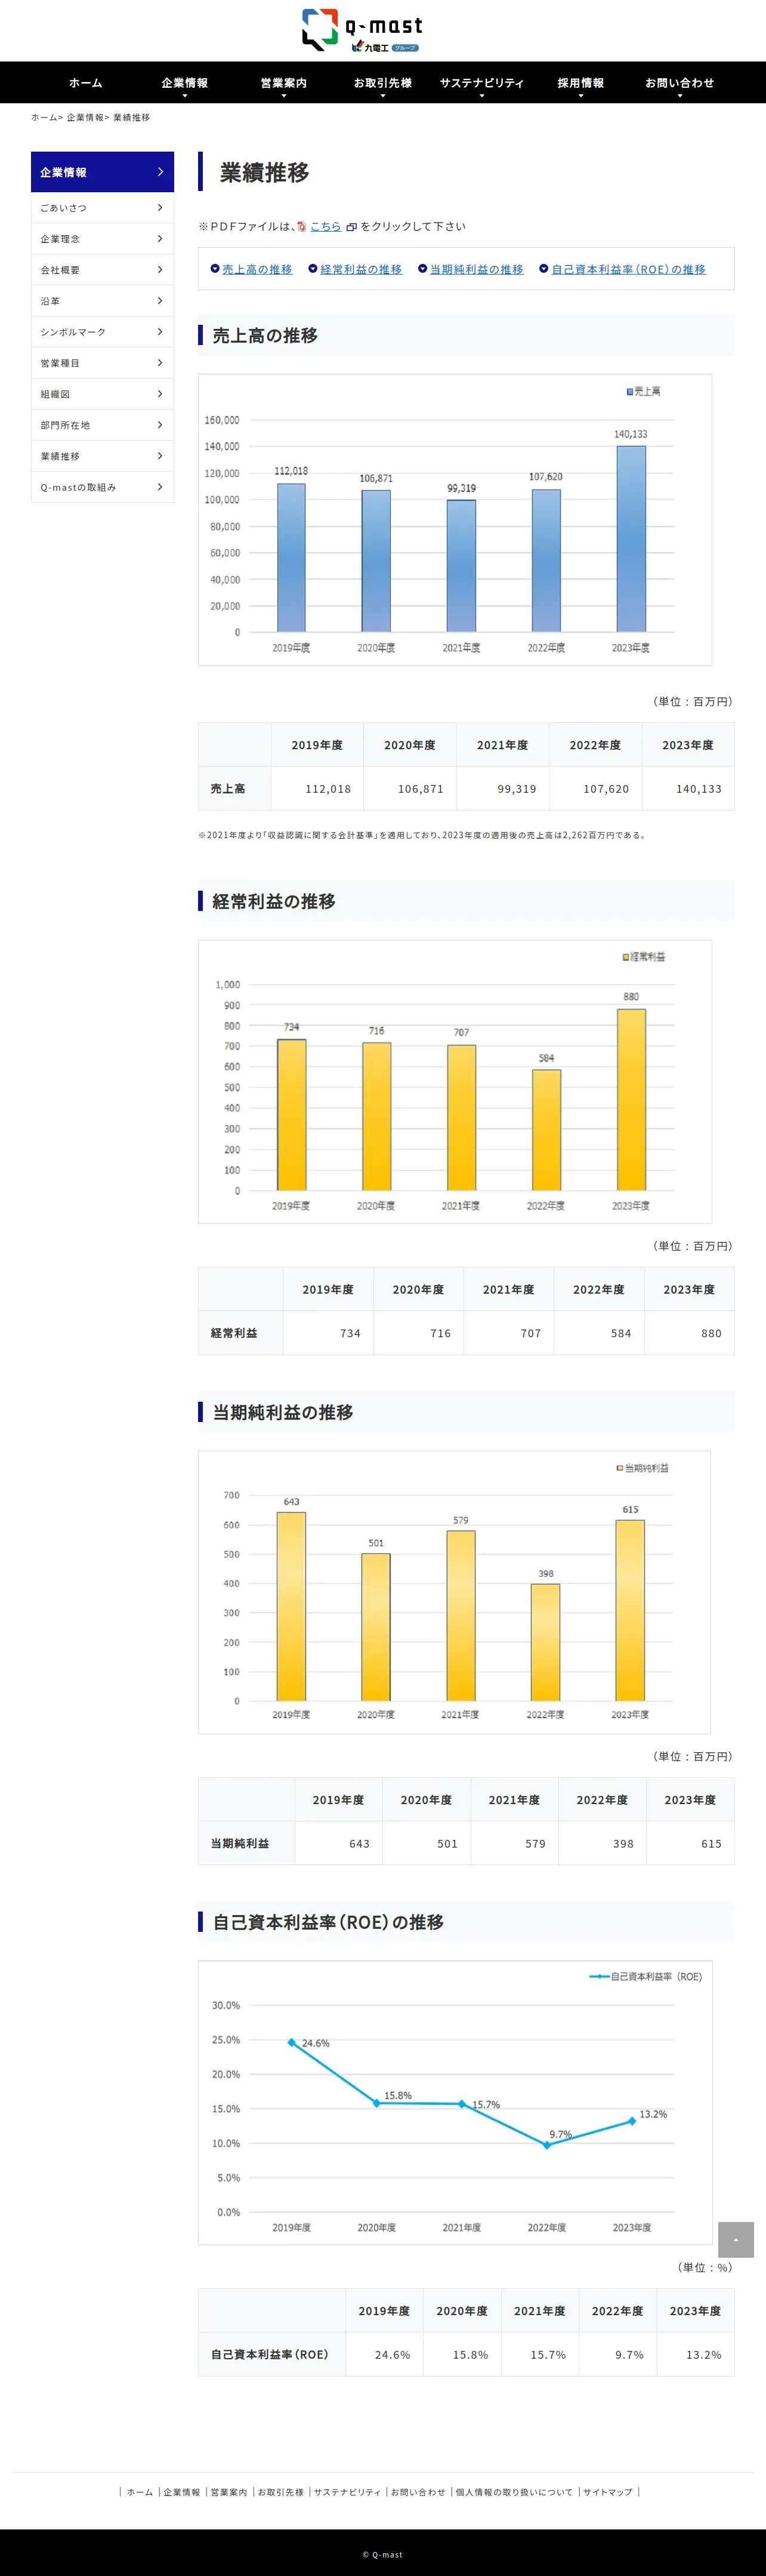This screenshot has width=766, height=2576.
Task: Jump to 自己資本利益率（ROE）の推移 anchor link
Action: [x=628, y=270]
